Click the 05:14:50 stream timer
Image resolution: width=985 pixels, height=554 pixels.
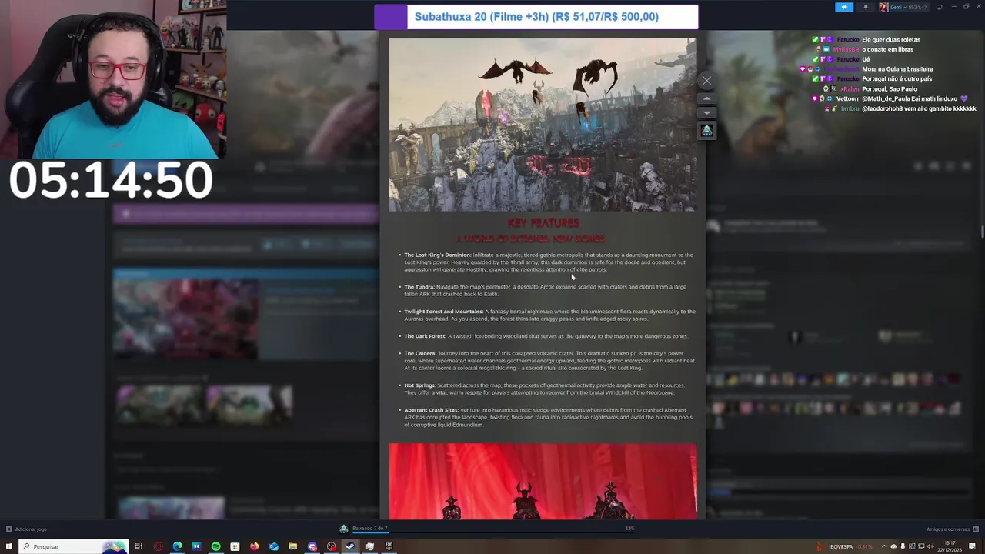110,181
